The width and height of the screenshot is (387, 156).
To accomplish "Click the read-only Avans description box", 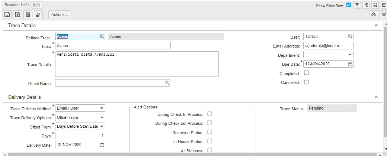I will pos(166,36).
